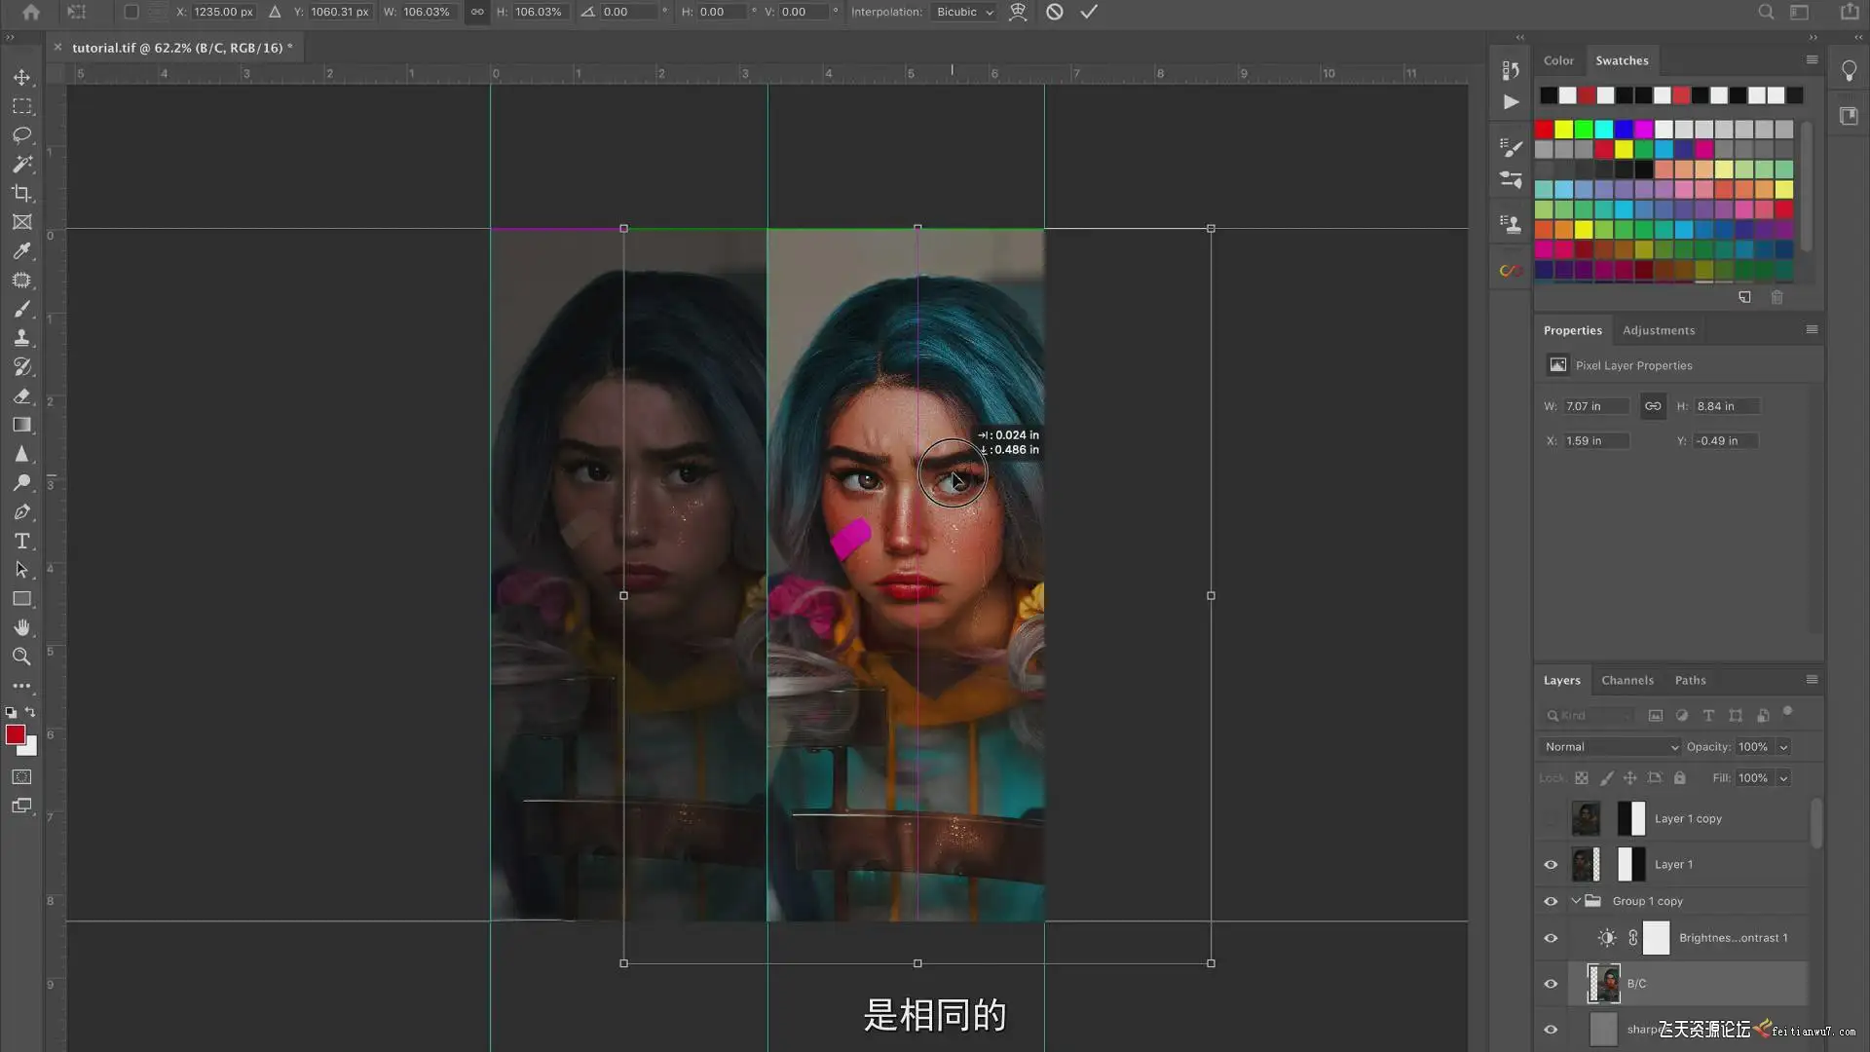Select the Crop tool
This screenshot has height=1052, width=1870.
point(21,193)
